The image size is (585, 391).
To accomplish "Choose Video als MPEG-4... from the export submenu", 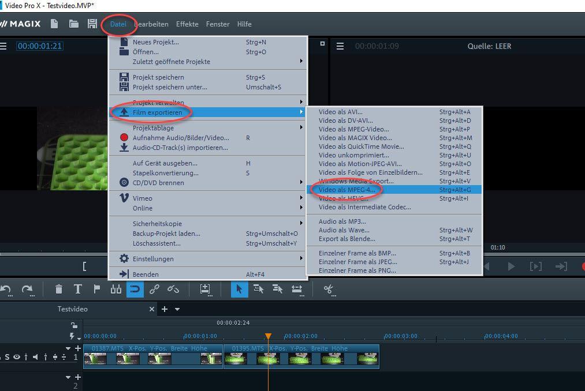I will tap(394, 190).
